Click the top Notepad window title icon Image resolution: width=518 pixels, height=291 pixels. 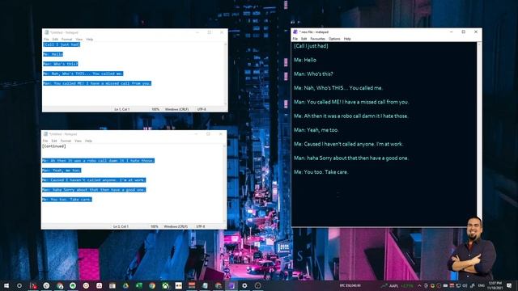point(46,32)
